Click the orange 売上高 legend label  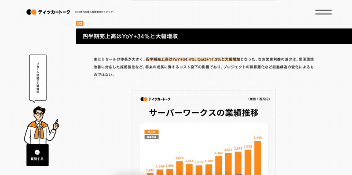(x=151, y=132)
